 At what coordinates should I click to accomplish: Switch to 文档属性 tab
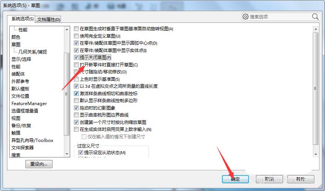pyautogui.click(x=48, y=20)
